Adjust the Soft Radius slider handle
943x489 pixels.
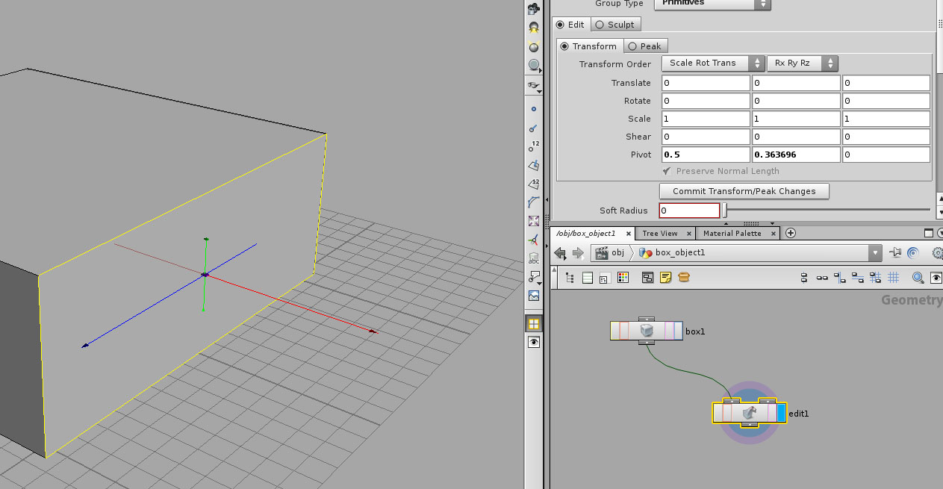coord(724,211)
